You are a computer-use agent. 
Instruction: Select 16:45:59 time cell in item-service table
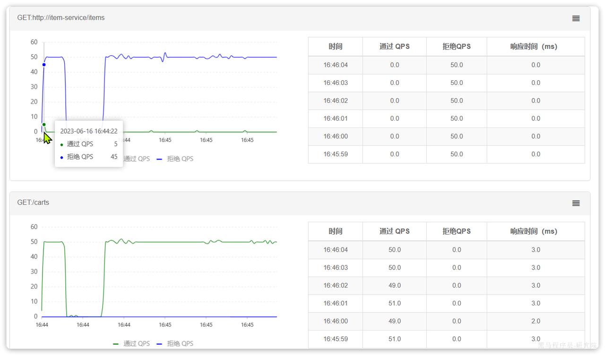336,154
